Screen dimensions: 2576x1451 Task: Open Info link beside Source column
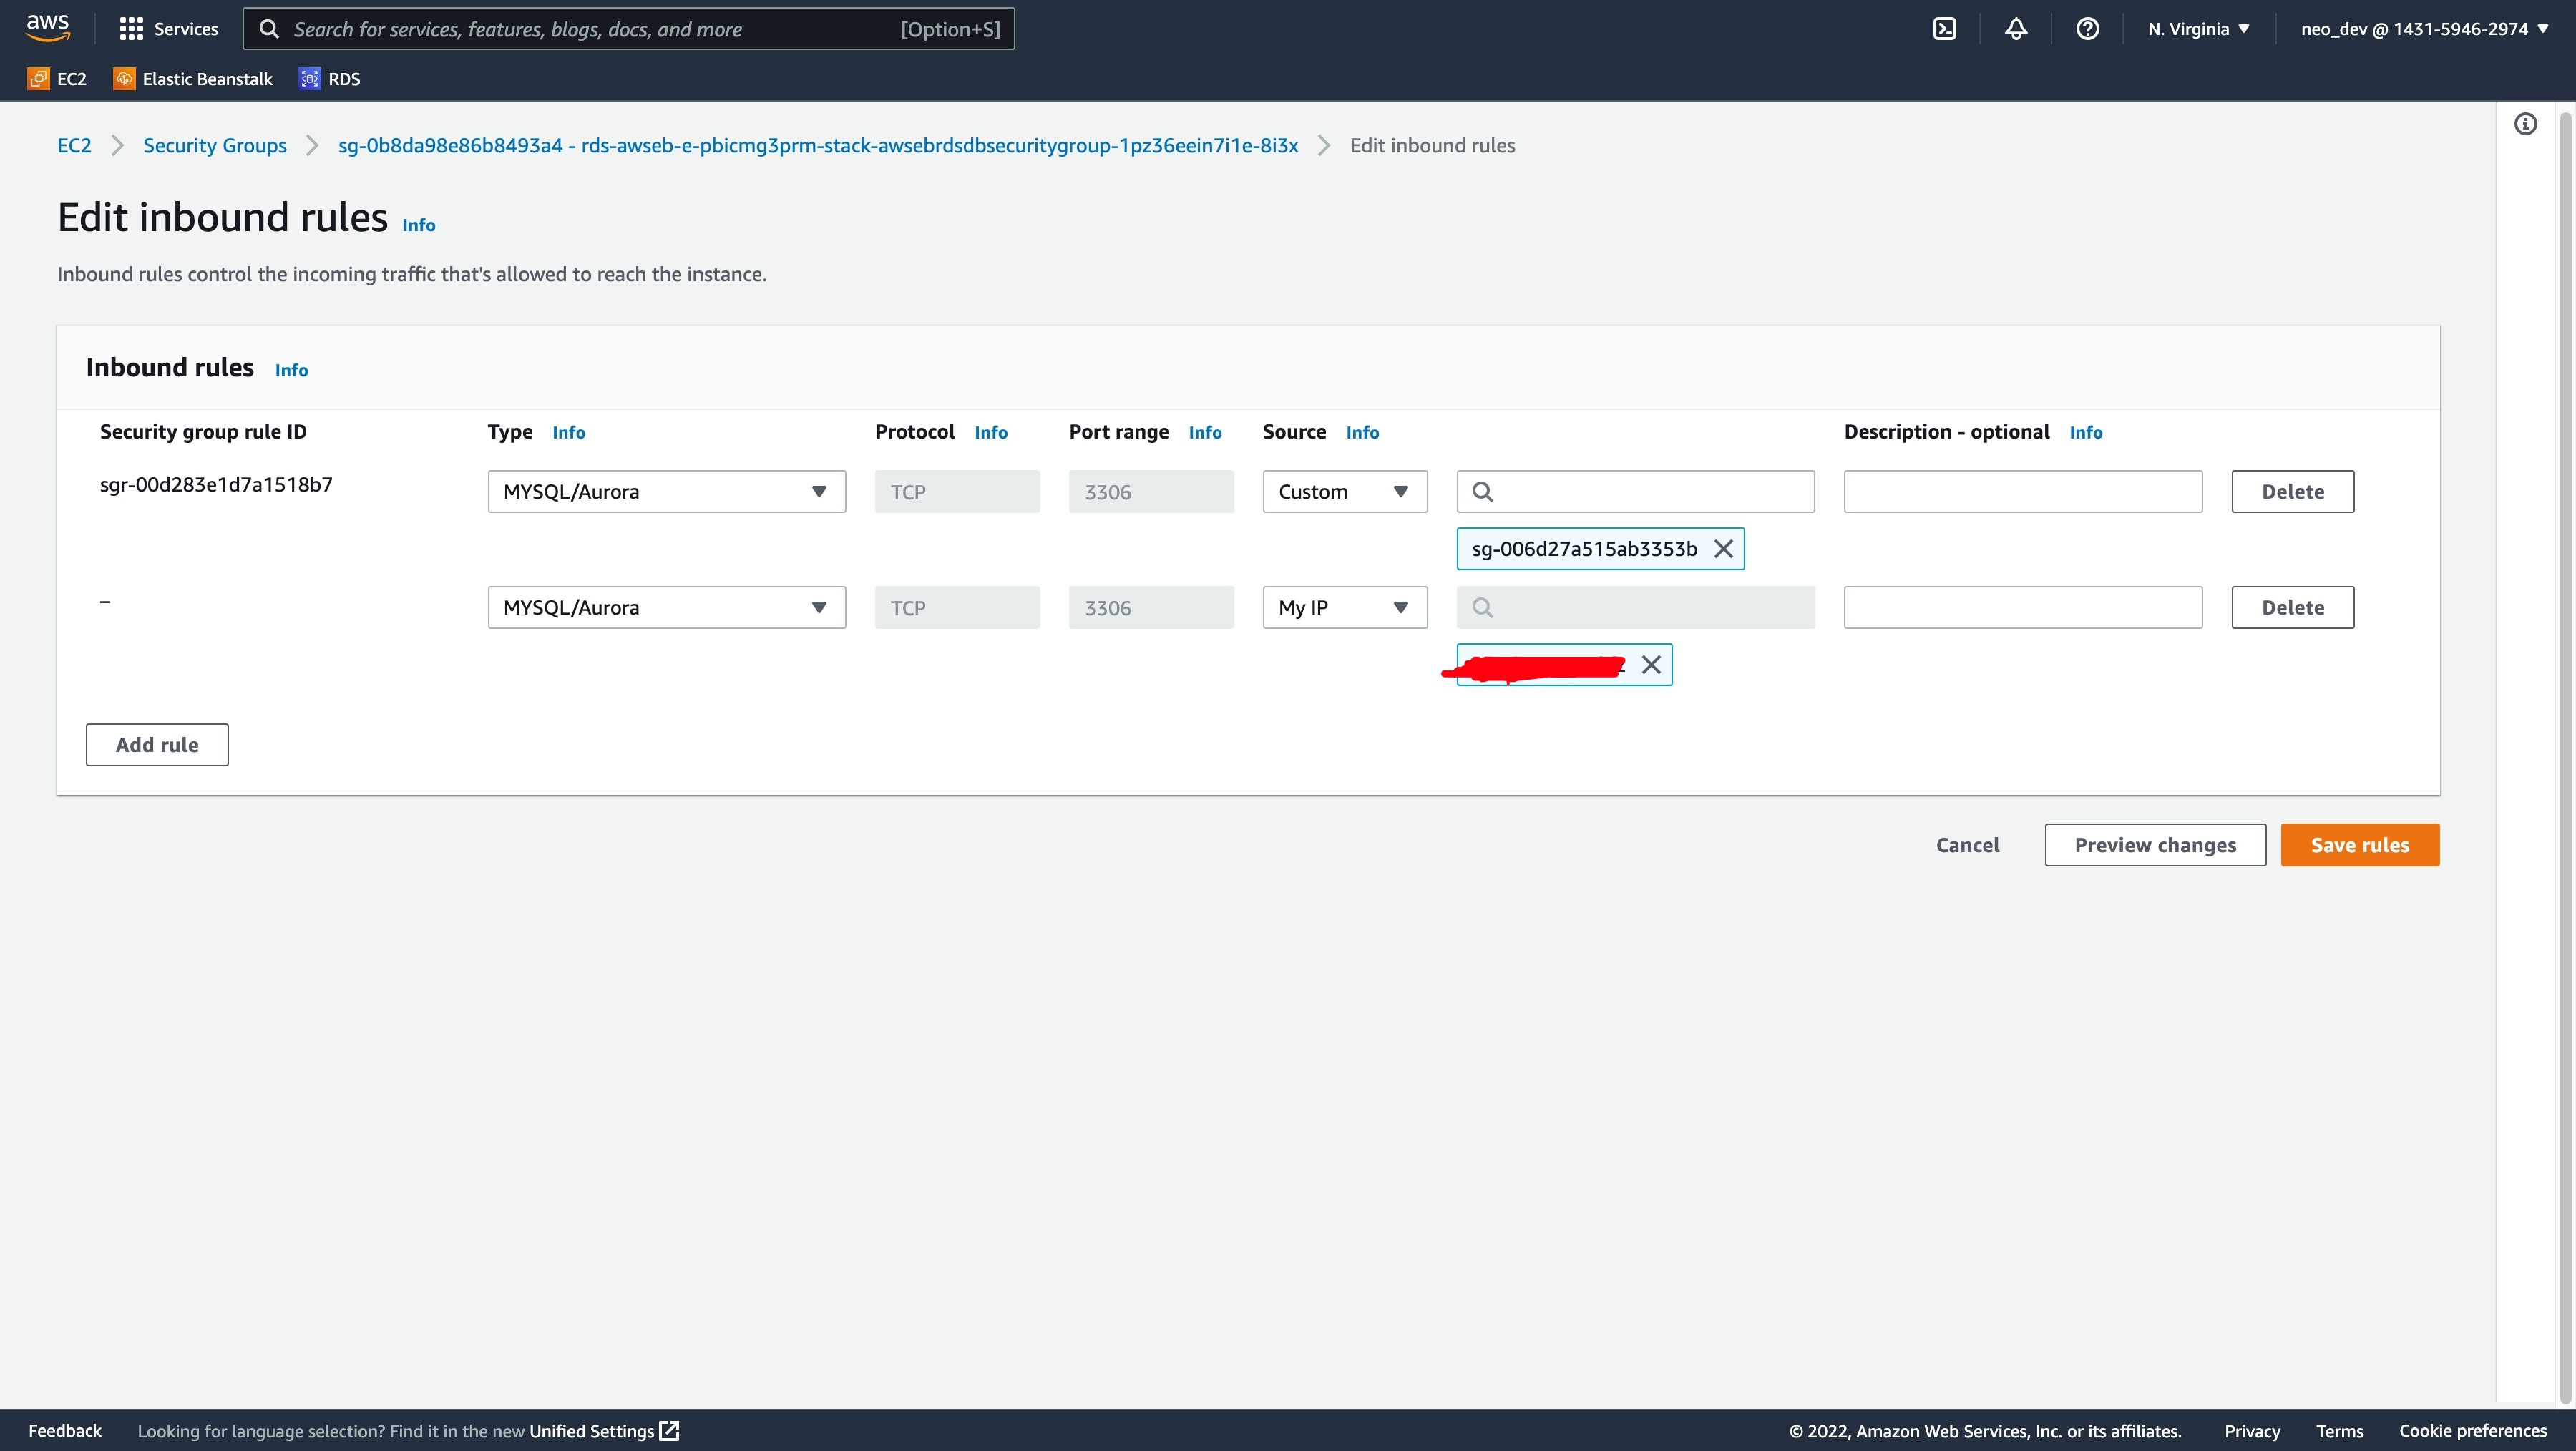click(1362, 432)
